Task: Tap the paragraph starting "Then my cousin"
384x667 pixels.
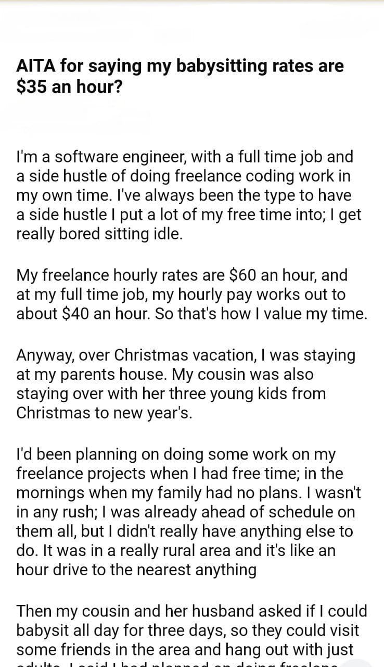Action: point(191,630)
